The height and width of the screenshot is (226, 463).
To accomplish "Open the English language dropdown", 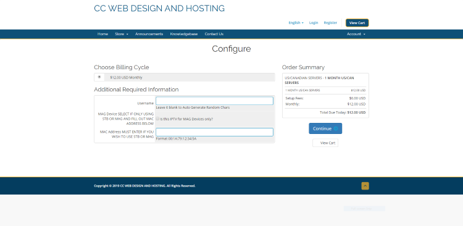I will [296, 23].
